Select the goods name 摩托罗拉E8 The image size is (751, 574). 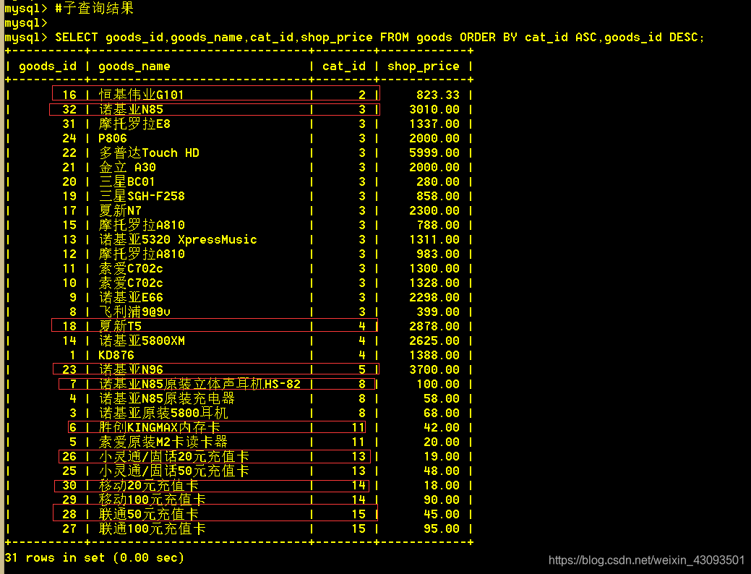coord(134,124)
